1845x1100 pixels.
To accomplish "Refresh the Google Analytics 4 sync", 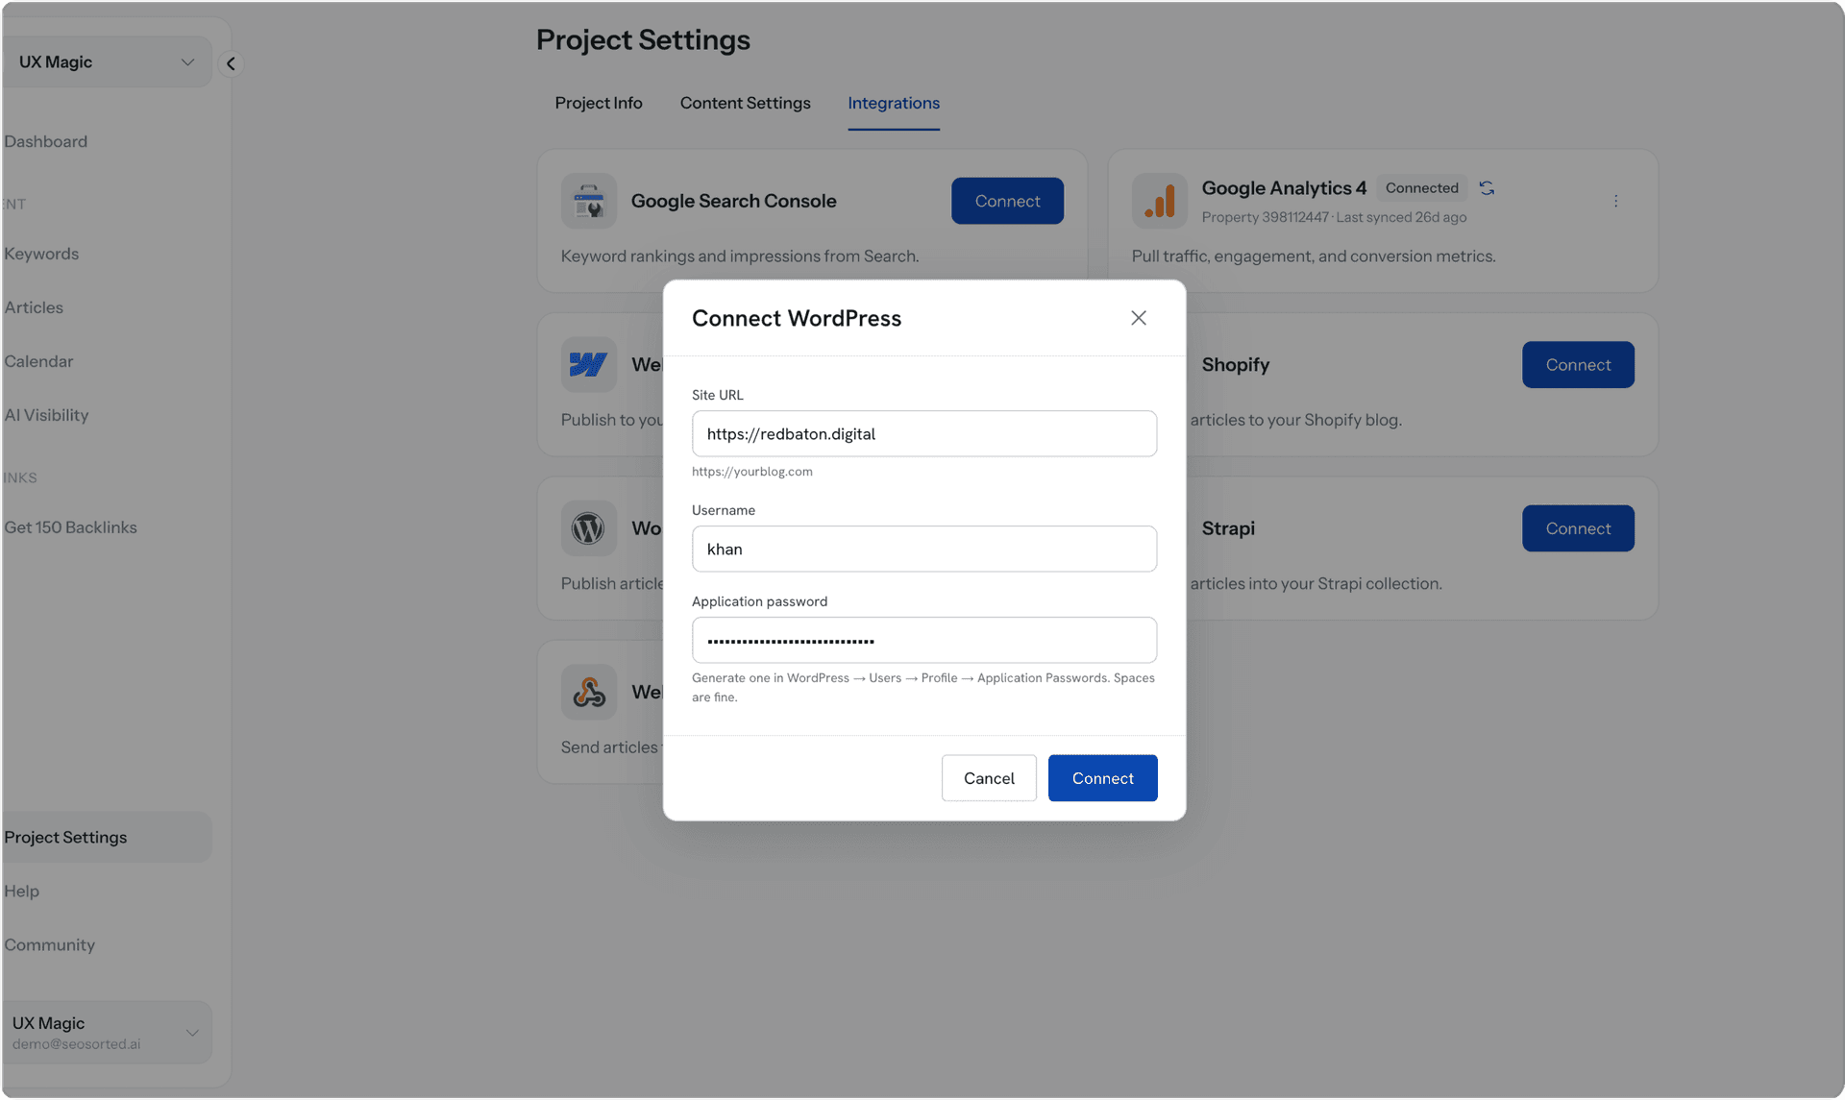I will [x=1487, y=188].
